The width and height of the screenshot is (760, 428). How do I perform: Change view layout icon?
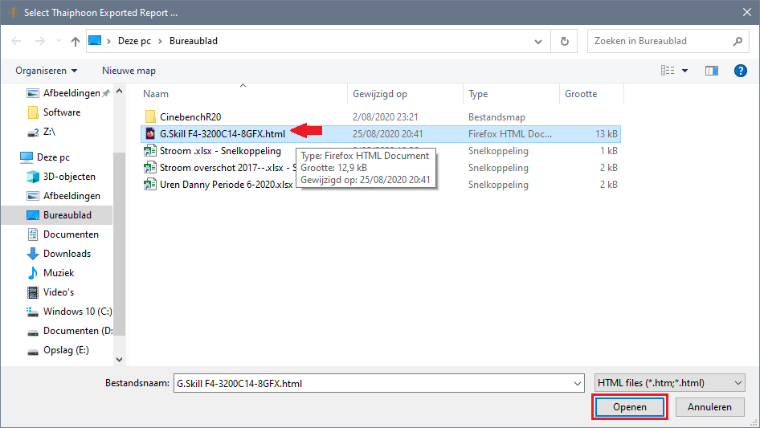(x=668, y=71)
